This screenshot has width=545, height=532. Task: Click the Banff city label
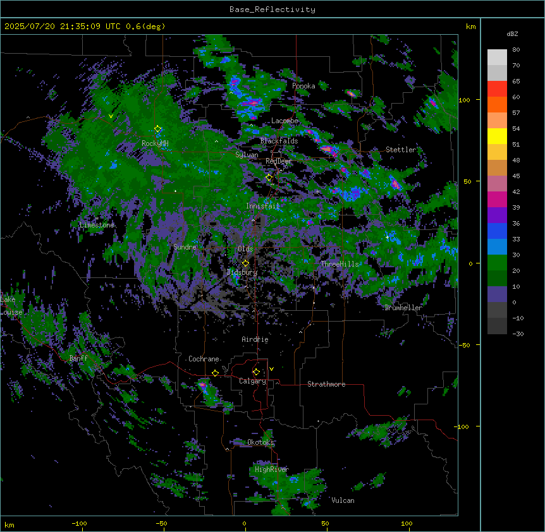coord(78,358)
